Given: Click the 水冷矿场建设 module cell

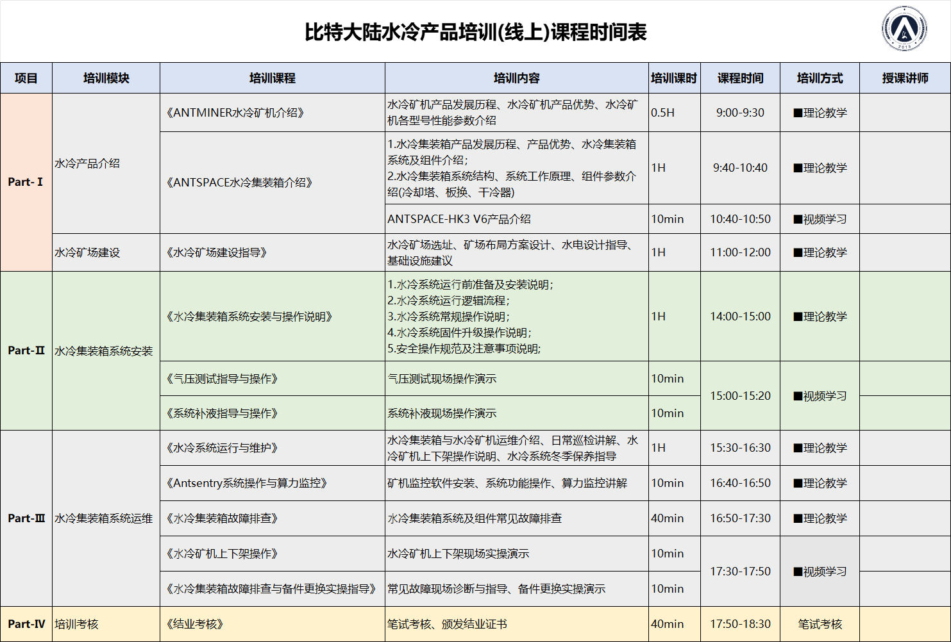Looking at the screenshot, I should point(106,252).
